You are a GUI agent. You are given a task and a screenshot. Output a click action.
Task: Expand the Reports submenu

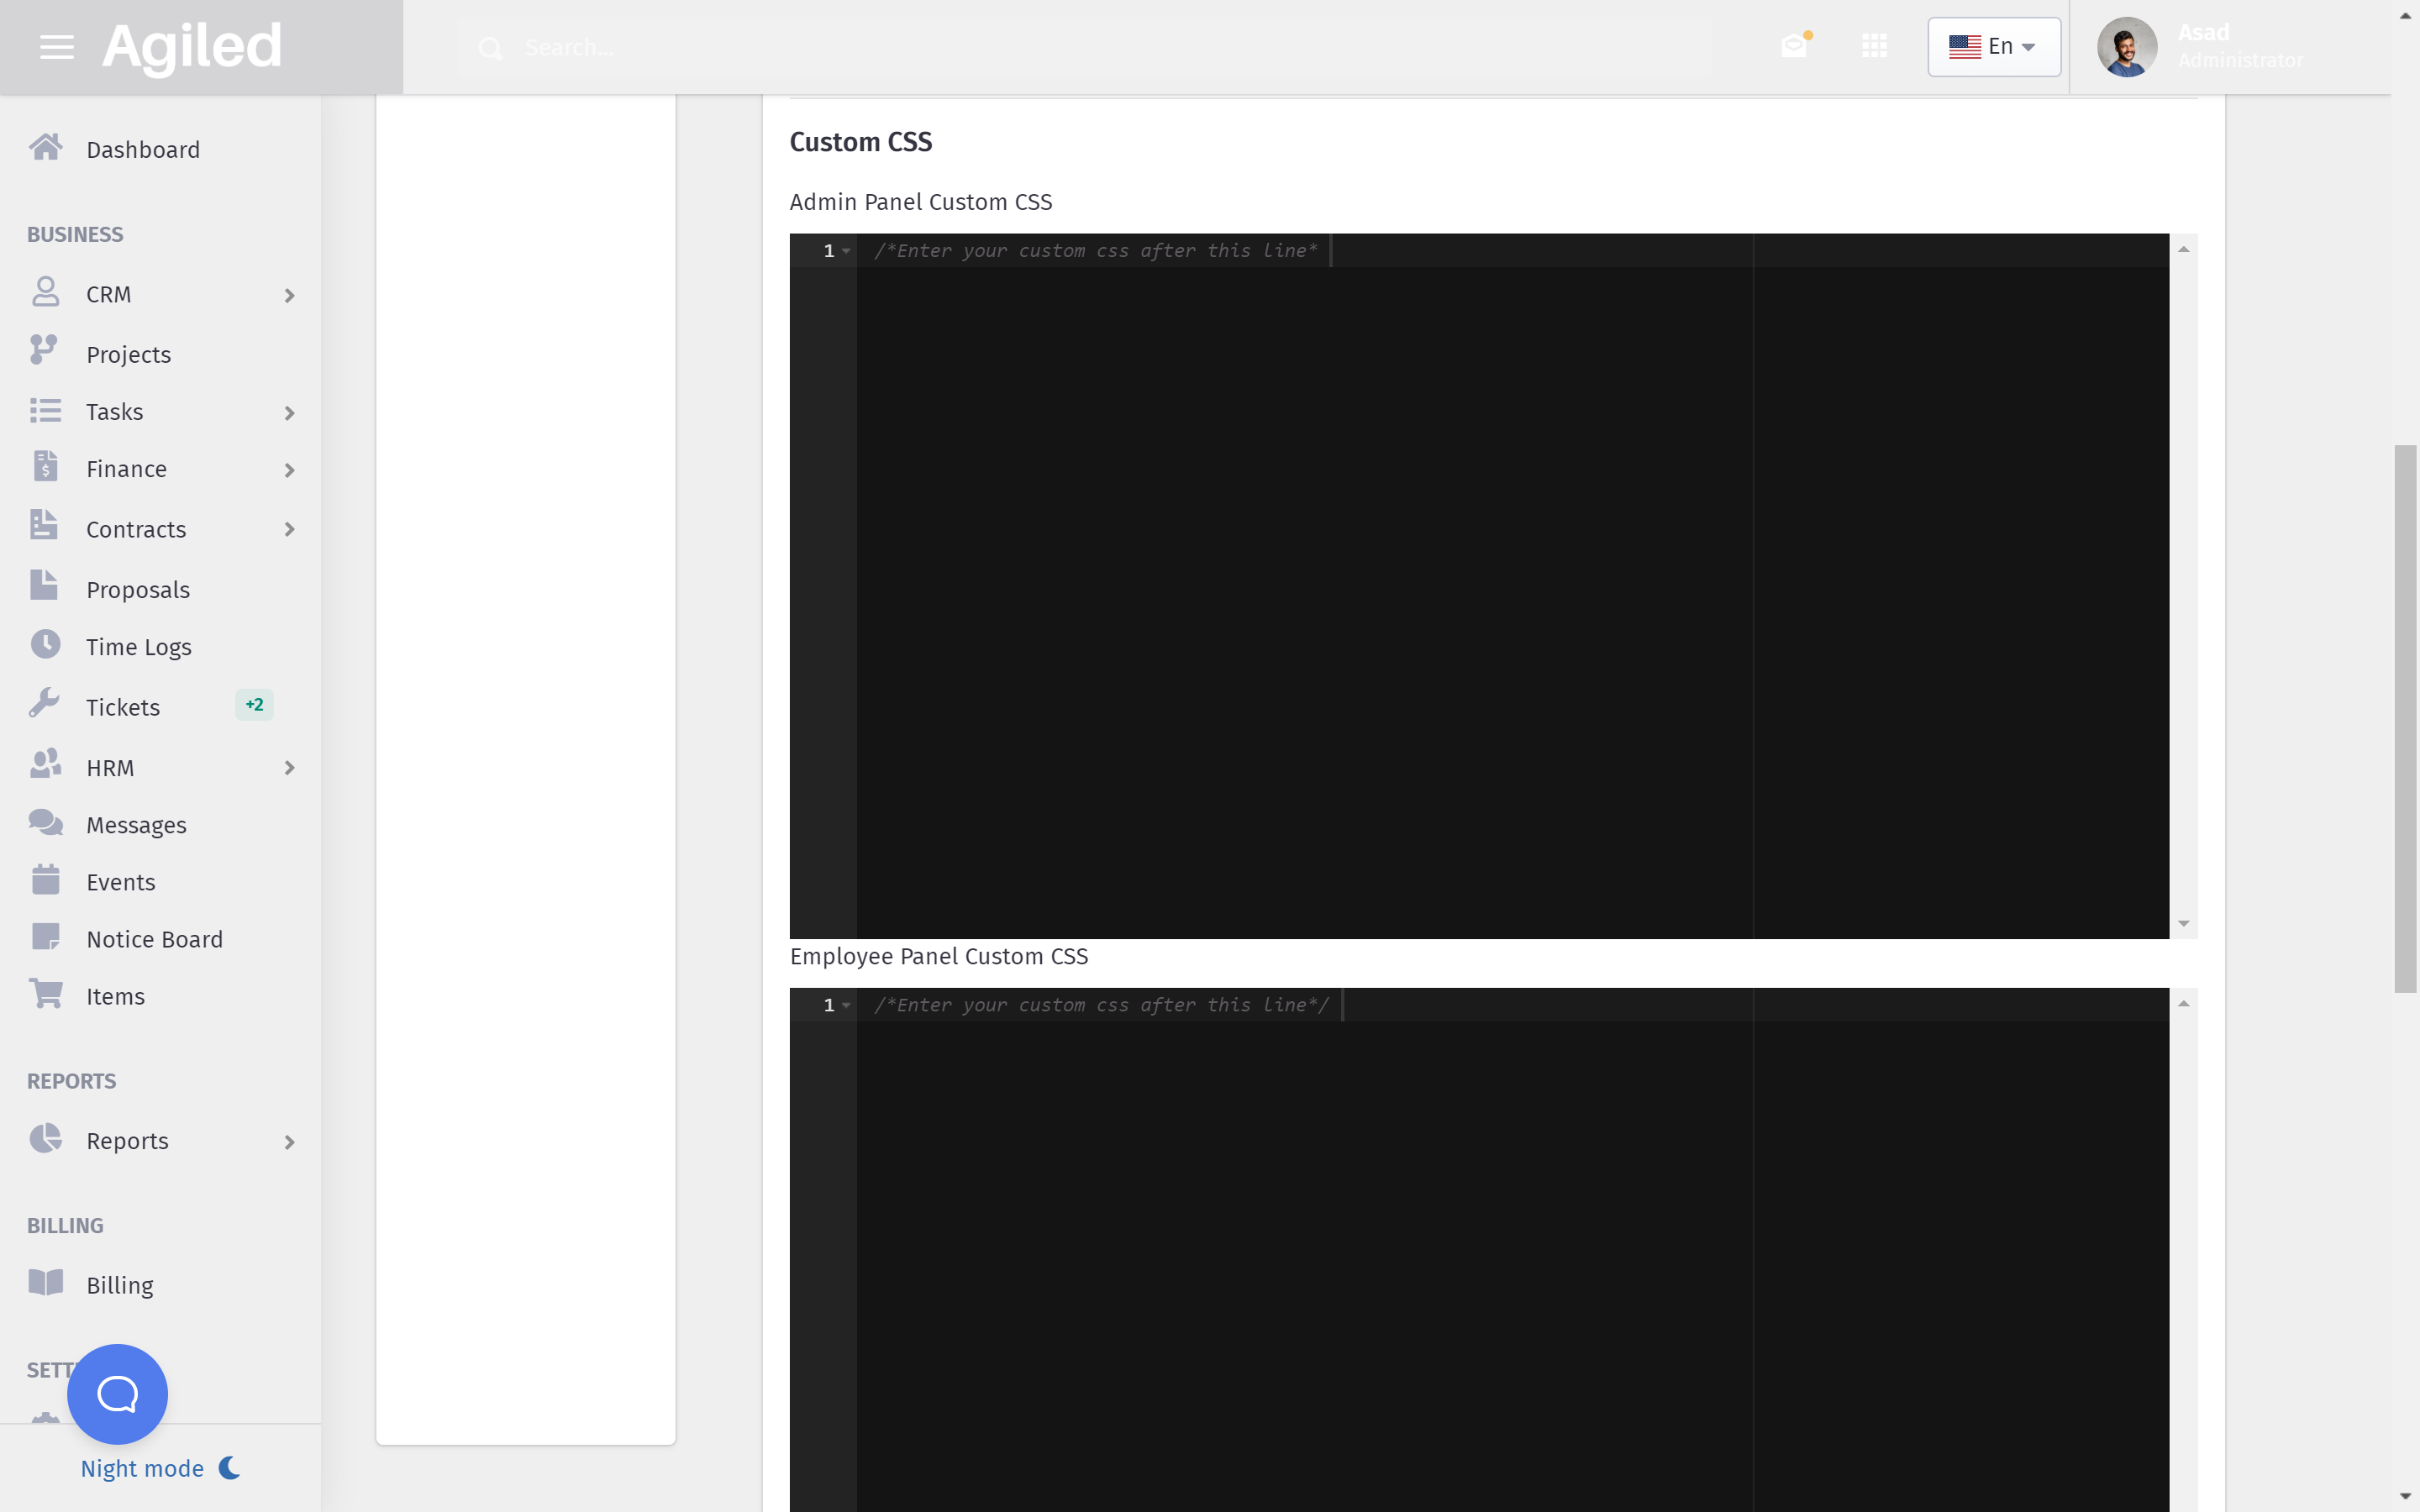[x=289, y=1142]
